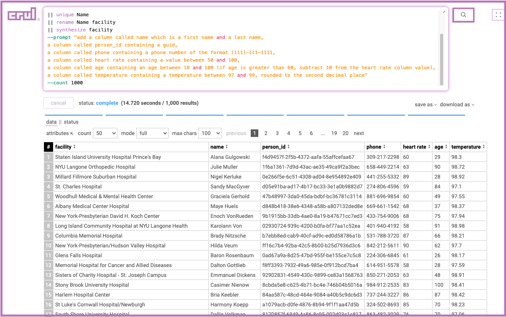Select current page 1 indicator
The width and height of the screenshot is (506, 317).
[255, 133]
